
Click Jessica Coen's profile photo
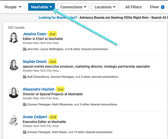click(14, 38)
